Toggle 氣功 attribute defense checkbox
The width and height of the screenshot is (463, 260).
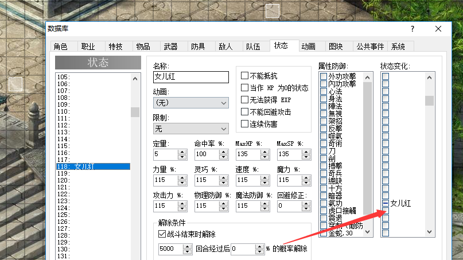point(324,203)
